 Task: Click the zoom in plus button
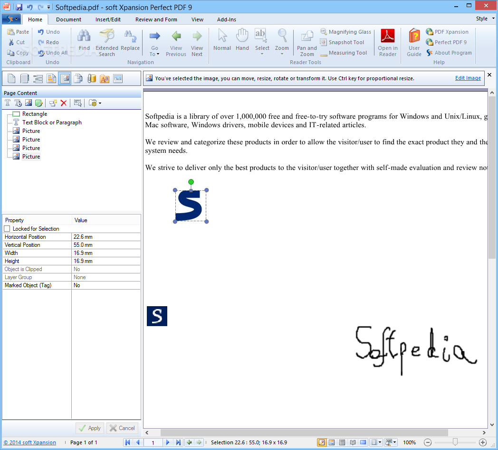pos(482,442)
